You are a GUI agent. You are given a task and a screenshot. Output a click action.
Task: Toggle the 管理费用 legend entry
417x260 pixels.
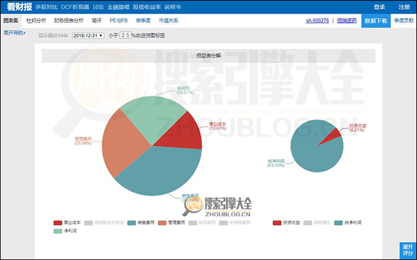(171, 223)
